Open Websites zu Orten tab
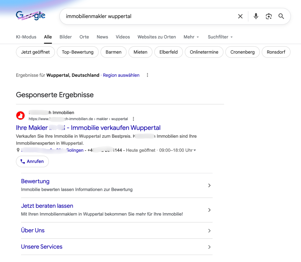 [157, 37]
